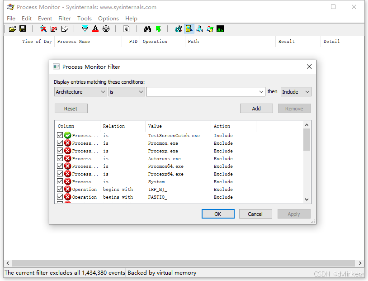This screenshot has height=281, width=368.
Task: Select the Include Process From Window crosshair
Action: coord(106,29)
